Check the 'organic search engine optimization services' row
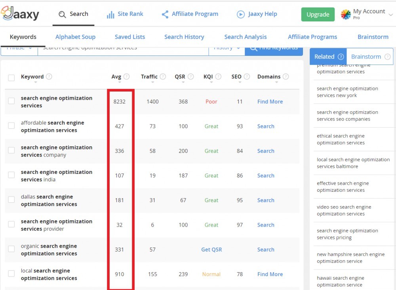This screenshot has width=396, height=290. point(11,249)
